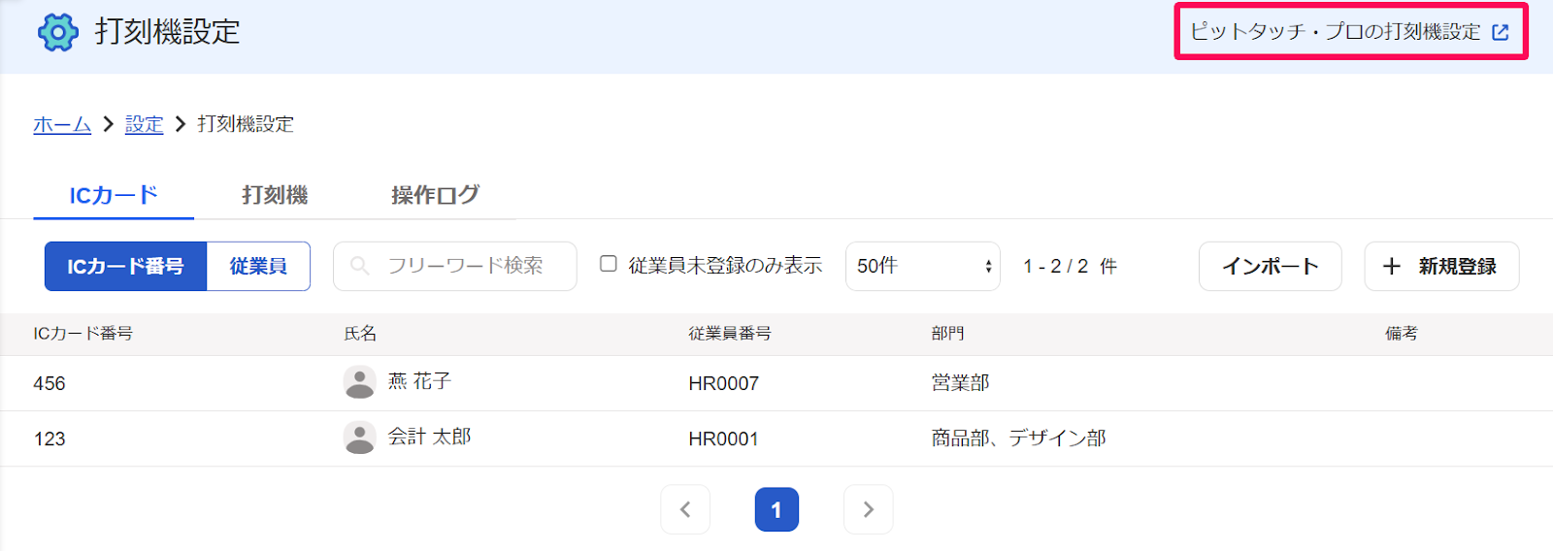Click the インポート button
Screen dimensions: 1553x551
pyautogui.click(x=1271, y=266)
